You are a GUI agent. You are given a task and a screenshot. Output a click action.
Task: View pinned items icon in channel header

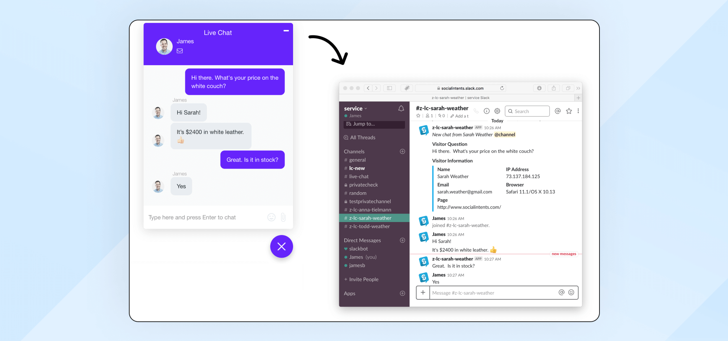[441, 116]
